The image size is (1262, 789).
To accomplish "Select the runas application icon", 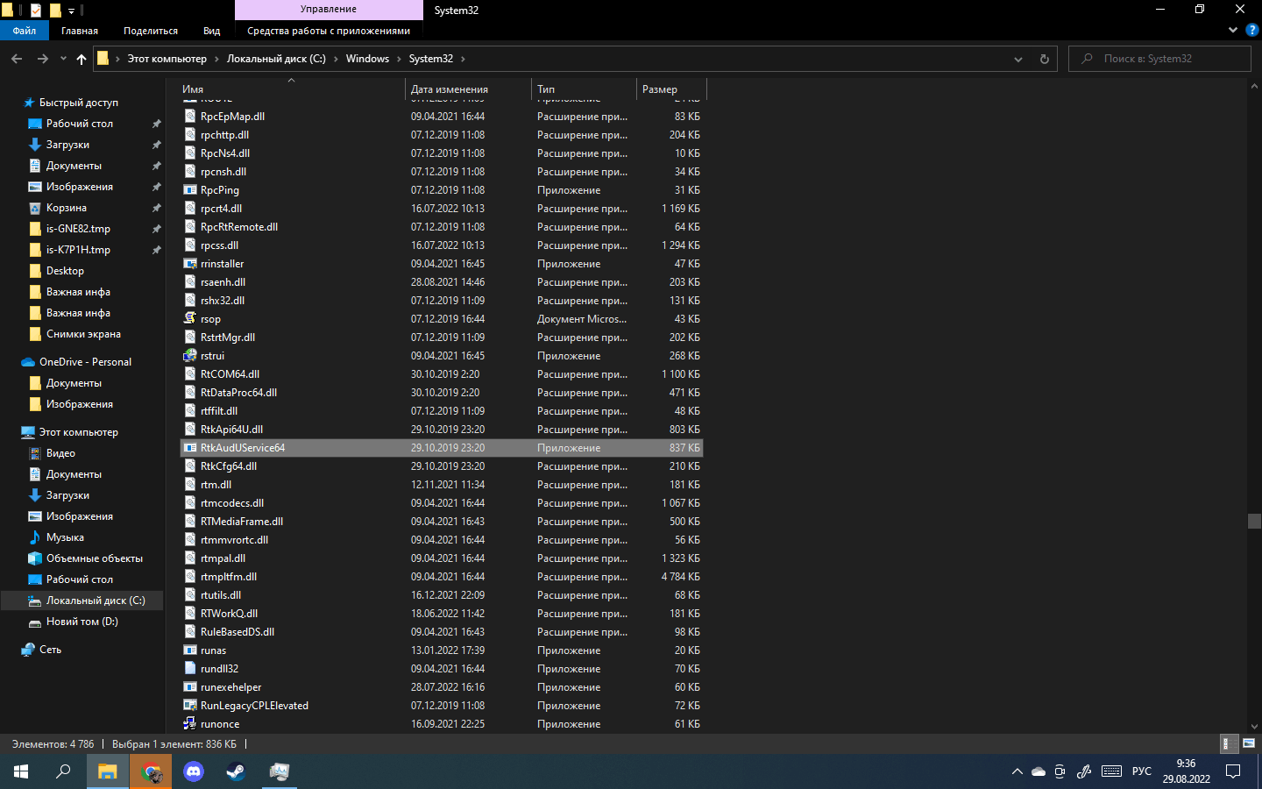I will tap(189, 650).
